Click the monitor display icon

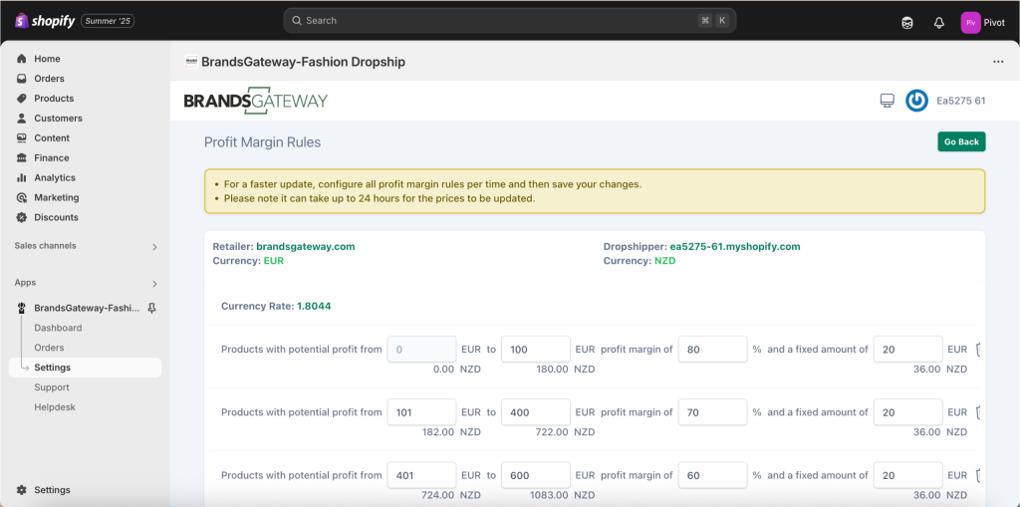pos(887,101)
